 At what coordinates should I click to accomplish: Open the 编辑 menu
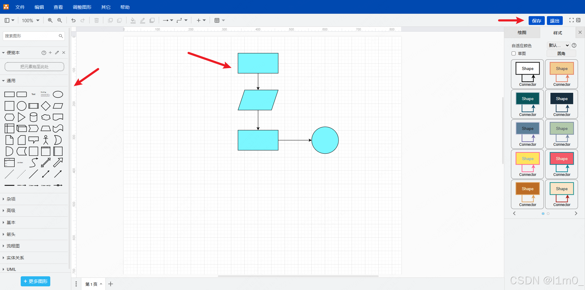click(39, 7)
